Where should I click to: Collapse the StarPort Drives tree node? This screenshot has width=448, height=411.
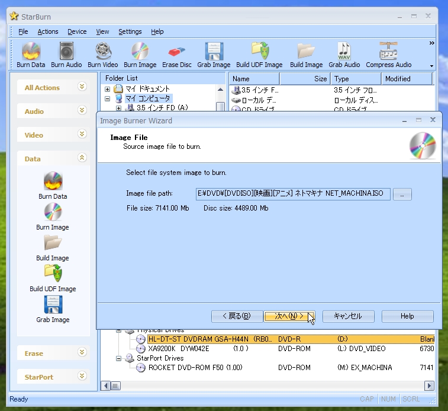(118, 358)
